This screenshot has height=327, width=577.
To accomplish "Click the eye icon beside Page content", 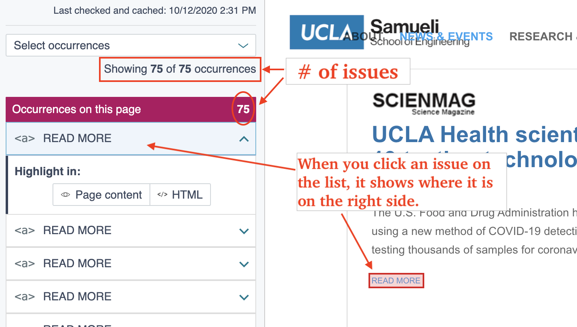I will 65,195.
